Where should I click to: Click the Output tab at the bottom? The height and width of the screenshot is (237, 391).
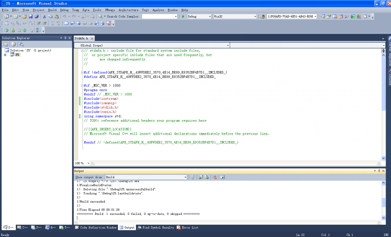tap(127, 227)
